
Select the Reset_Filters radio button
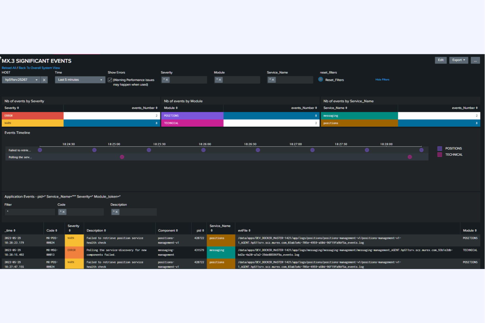pyautogui.click(x=320, y=80)
